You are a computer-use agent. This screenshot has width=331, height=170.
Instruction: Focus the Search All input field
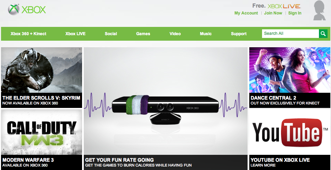pyautogui.click(x=290, y=33)
